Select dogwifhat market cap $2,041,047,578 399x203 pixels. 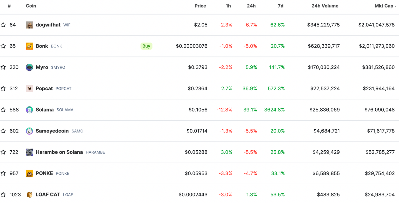coord(377,25)
